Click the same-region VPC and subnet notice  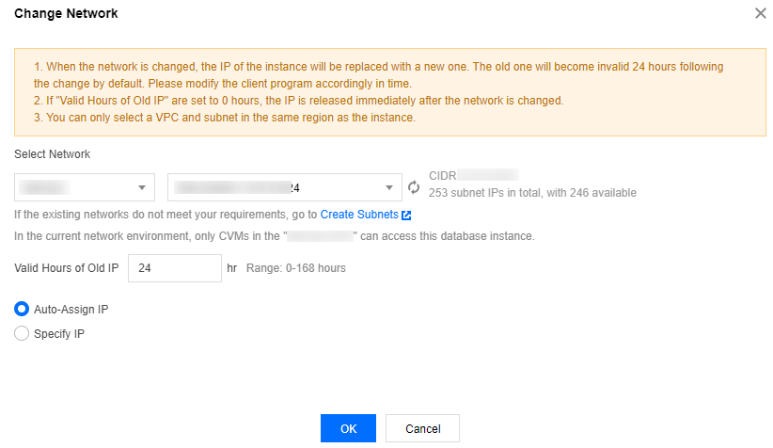(225, 118)
